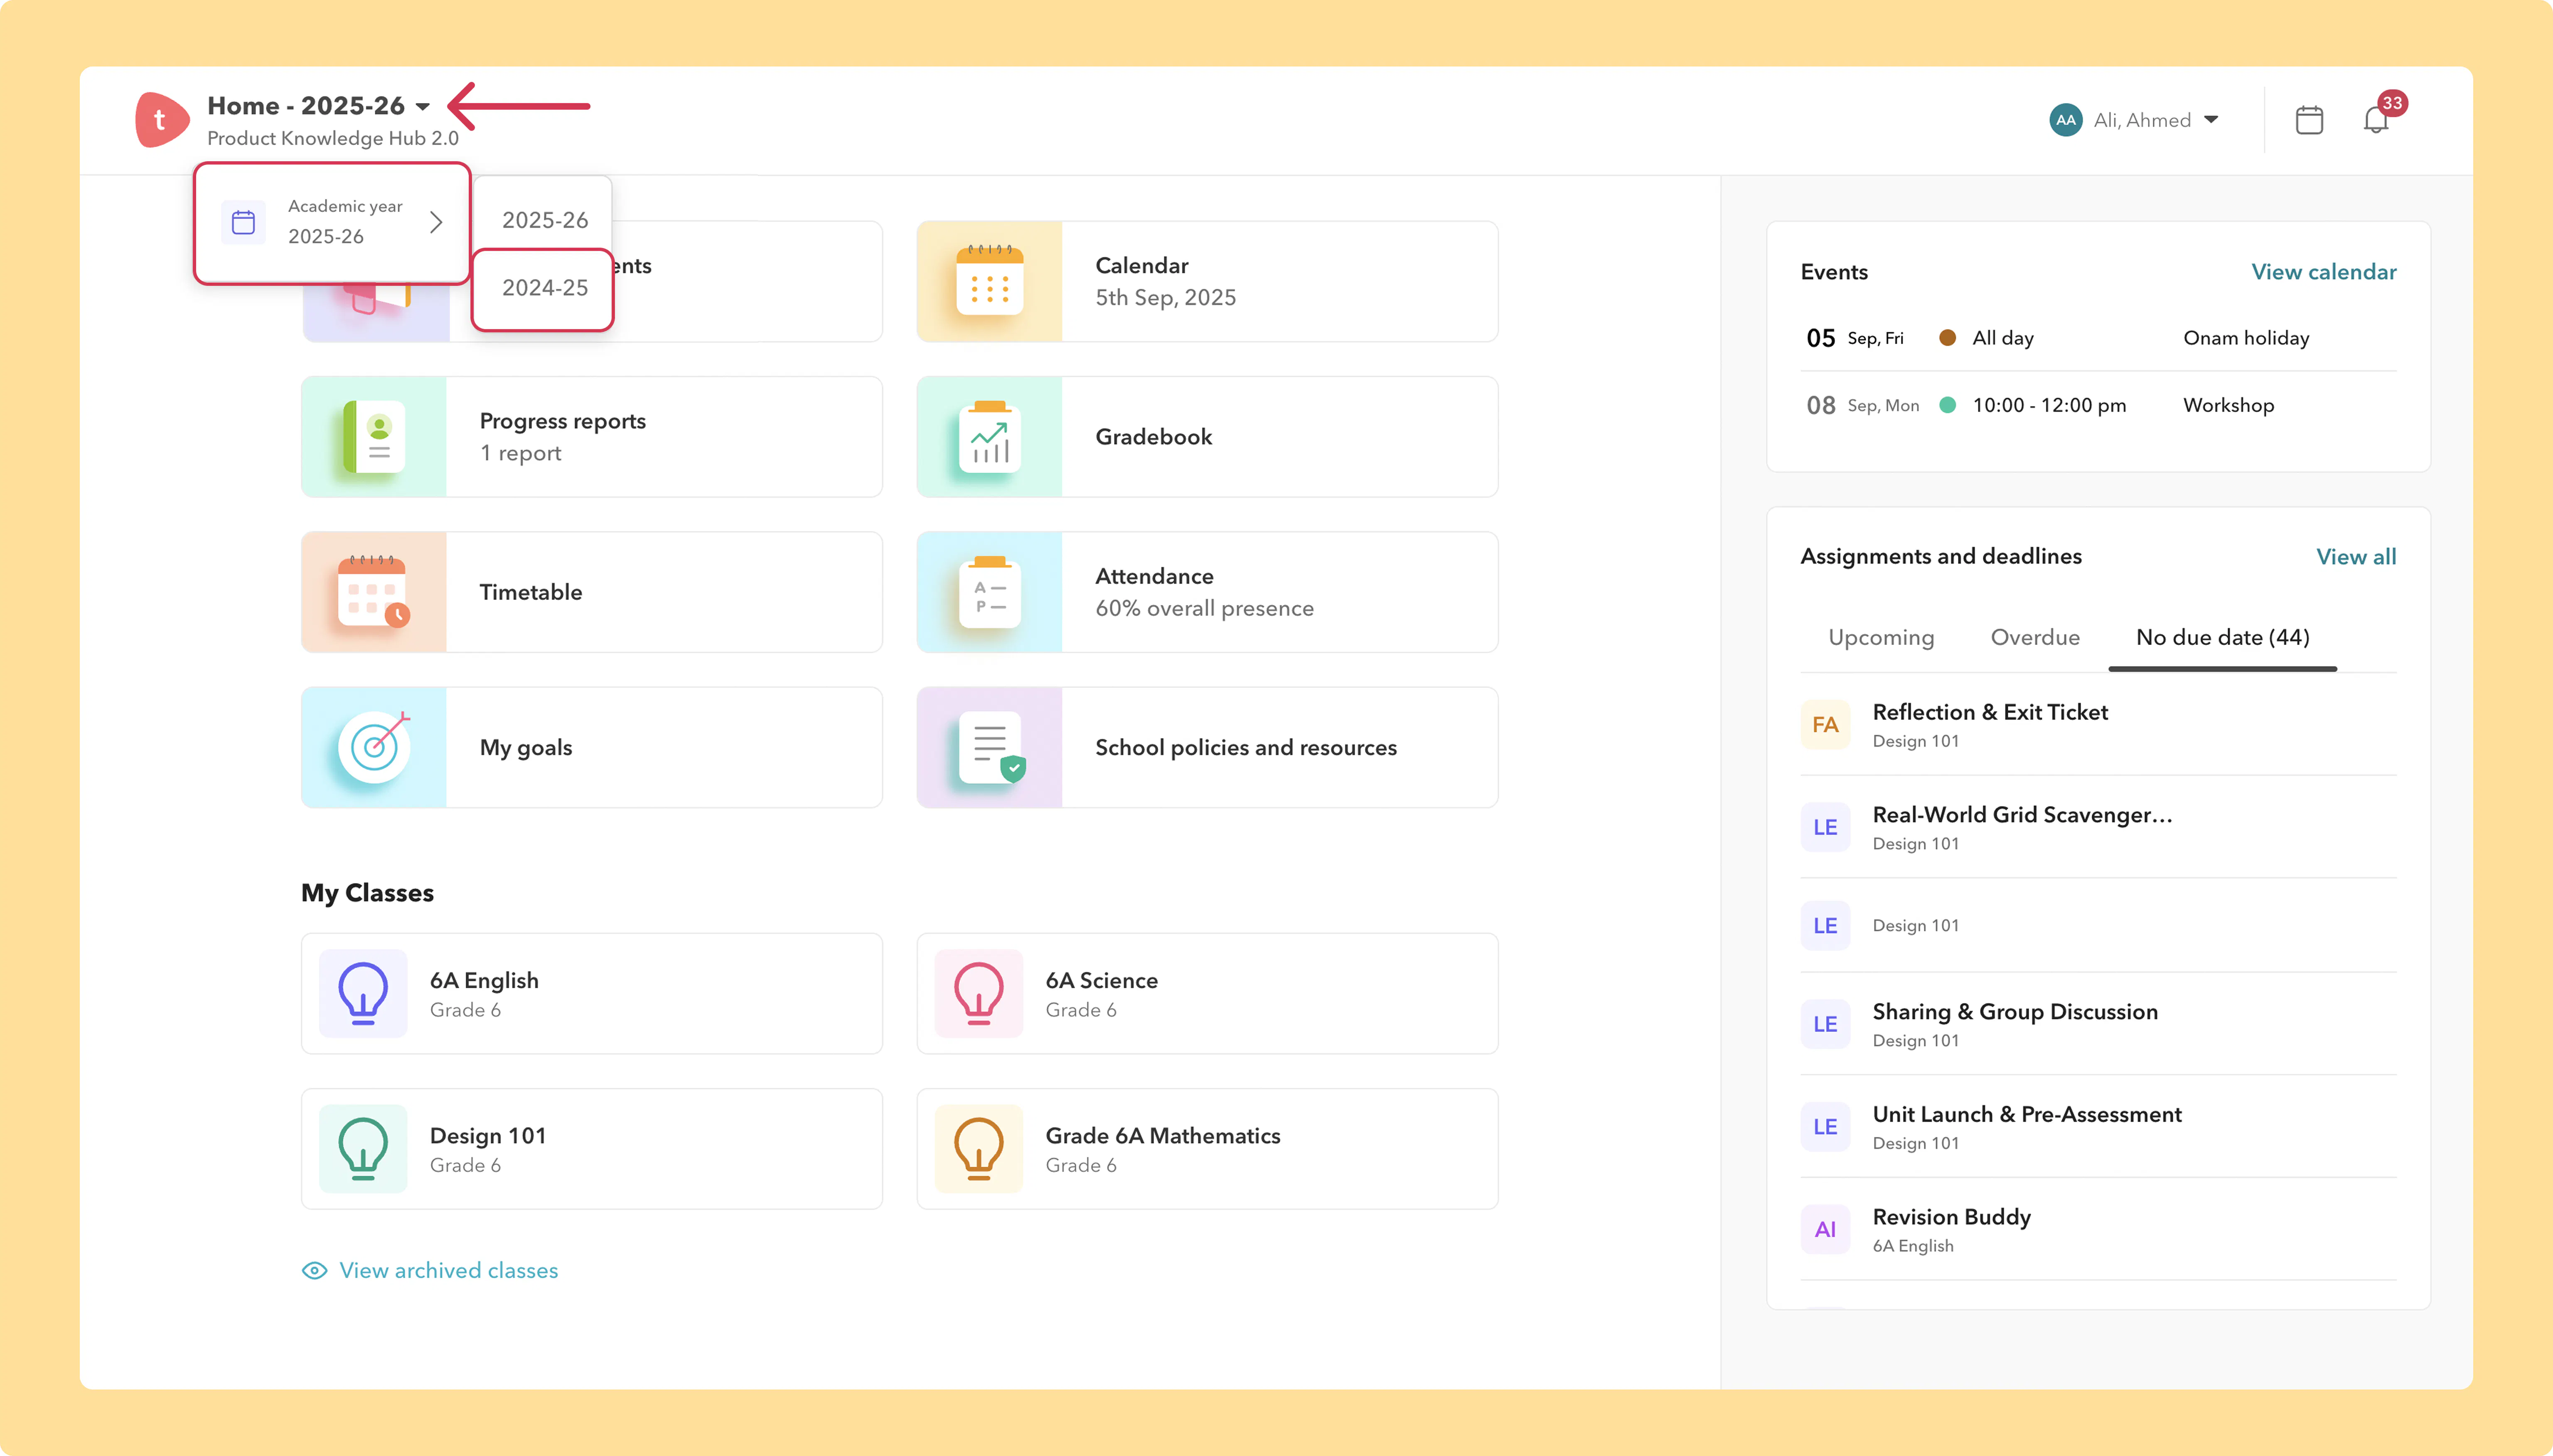Image resolution: width=2553 pixels, height=1456 pixels.
Task: Open the Revision Buddy assignment
Action: [2098, 1230]
